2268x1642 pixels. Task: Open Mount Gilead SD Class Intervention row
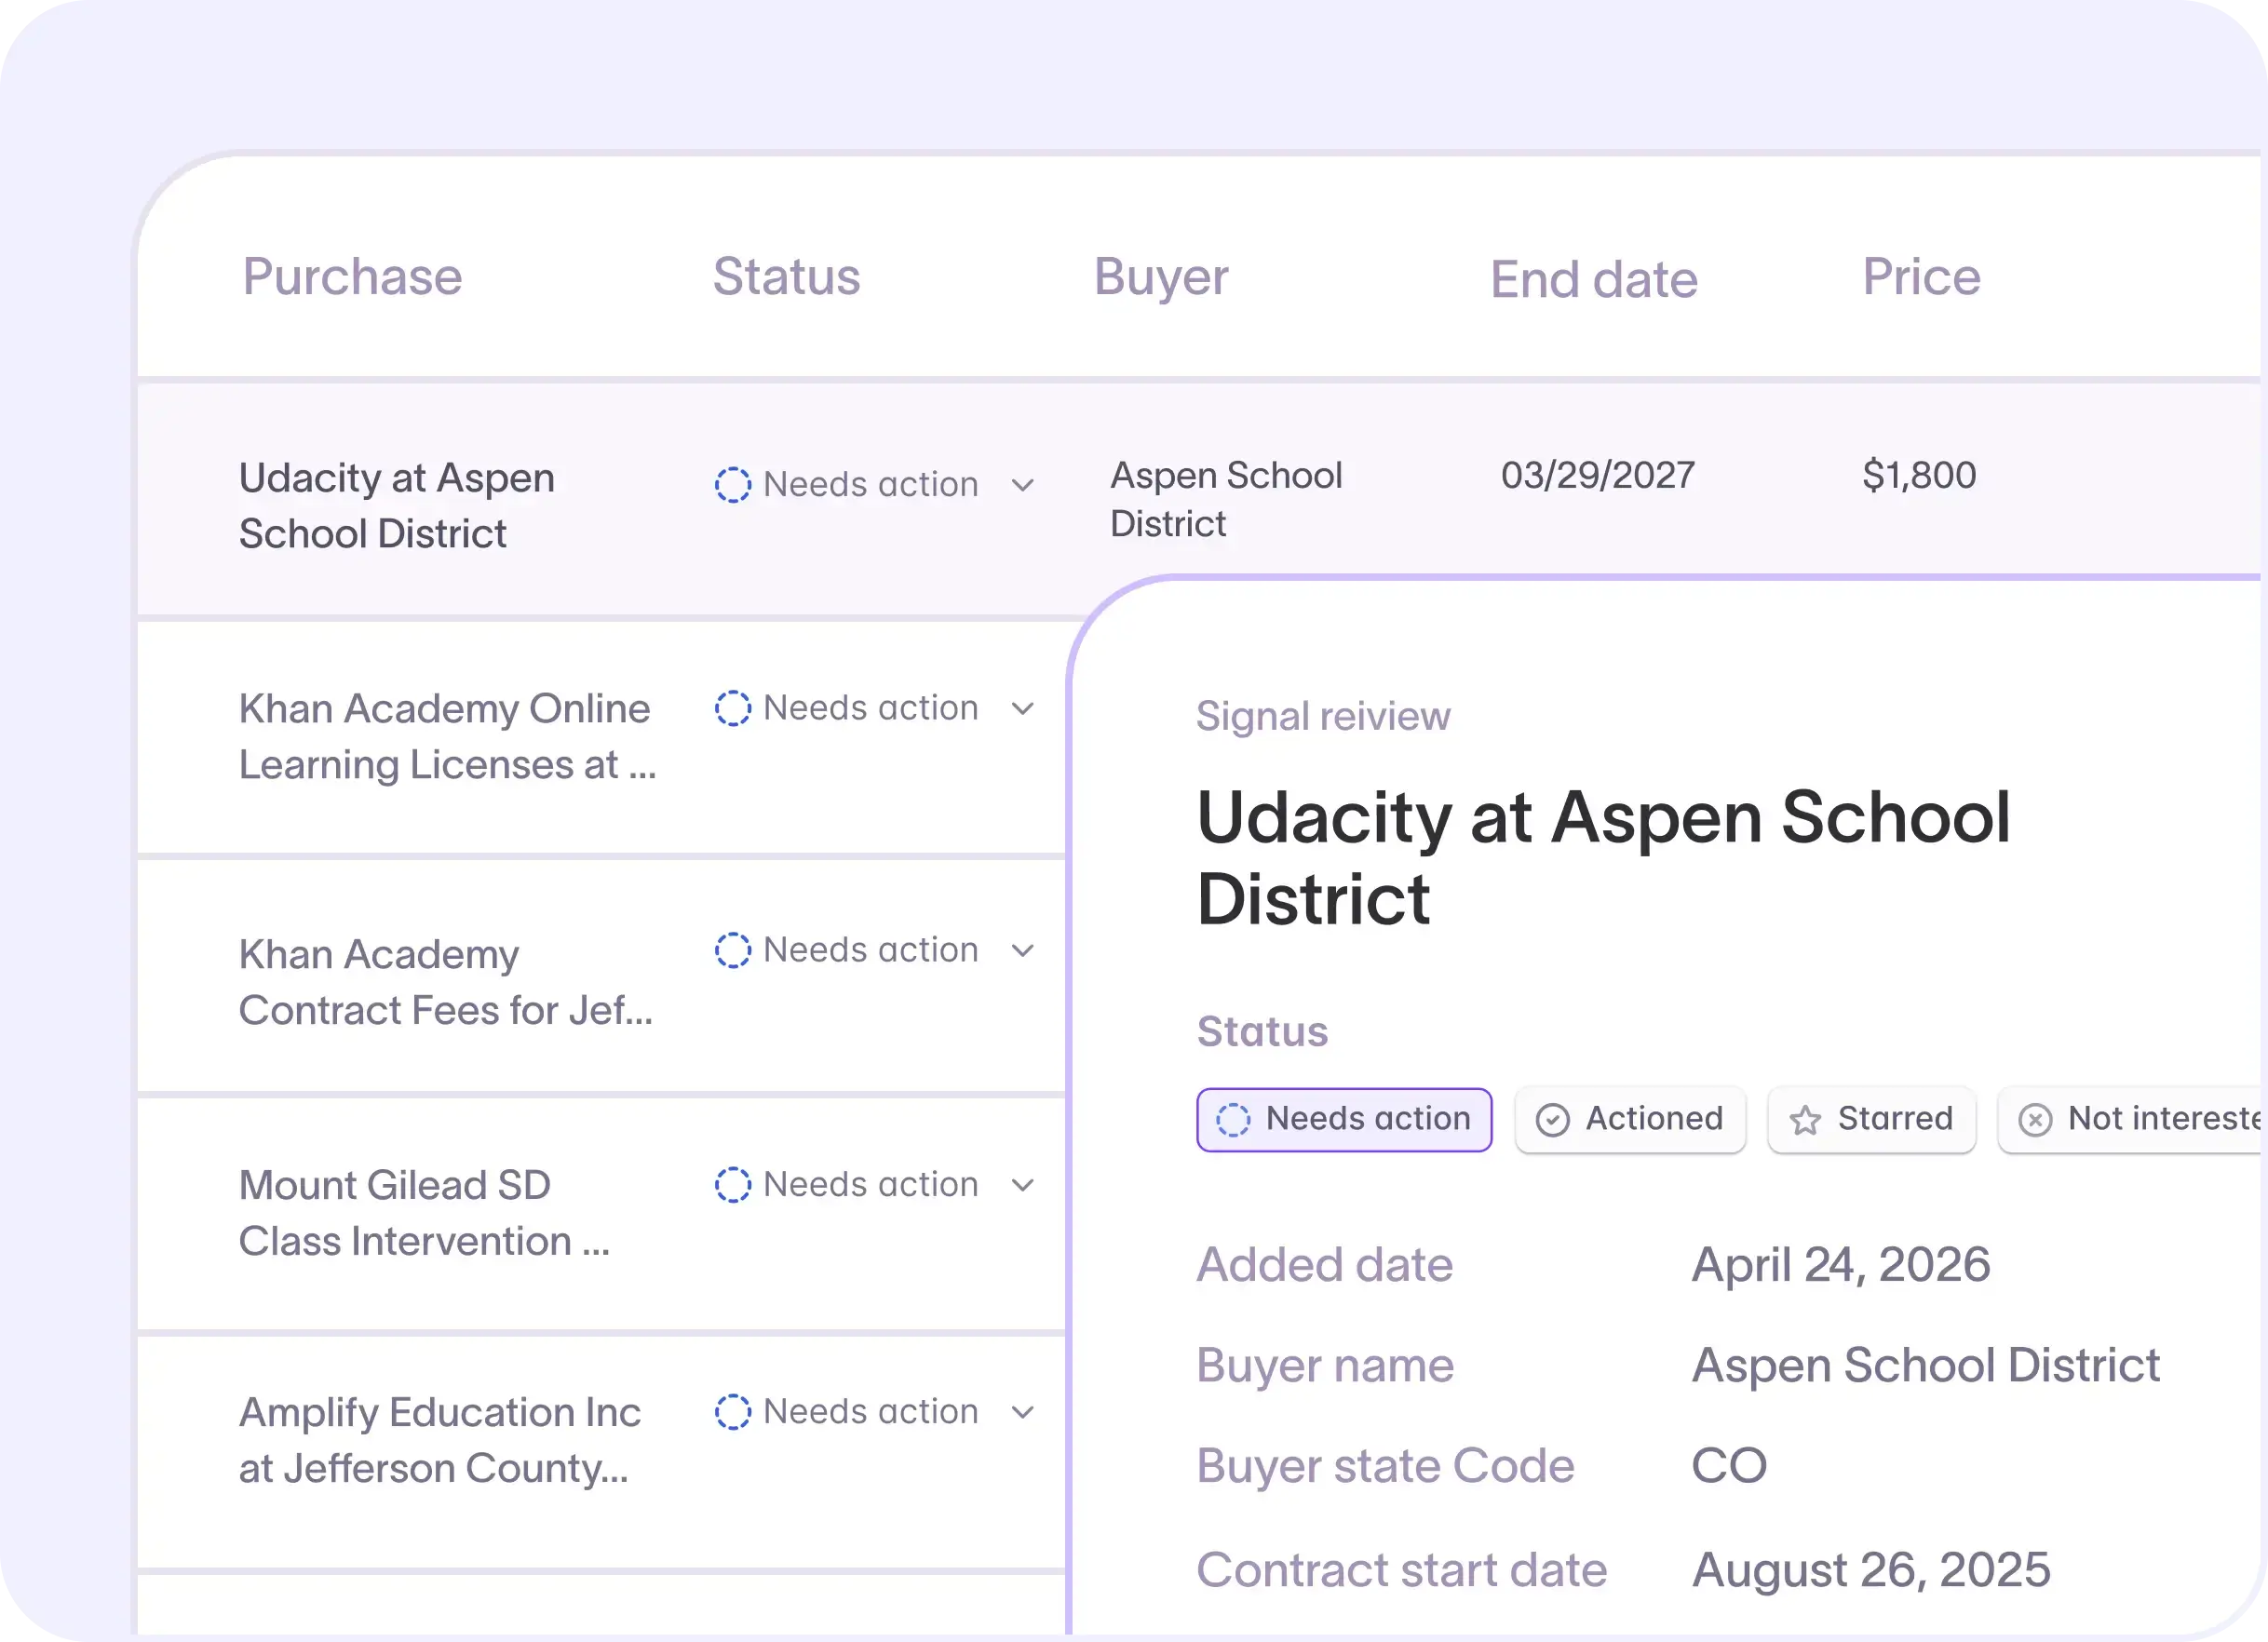pos(424,1214)
